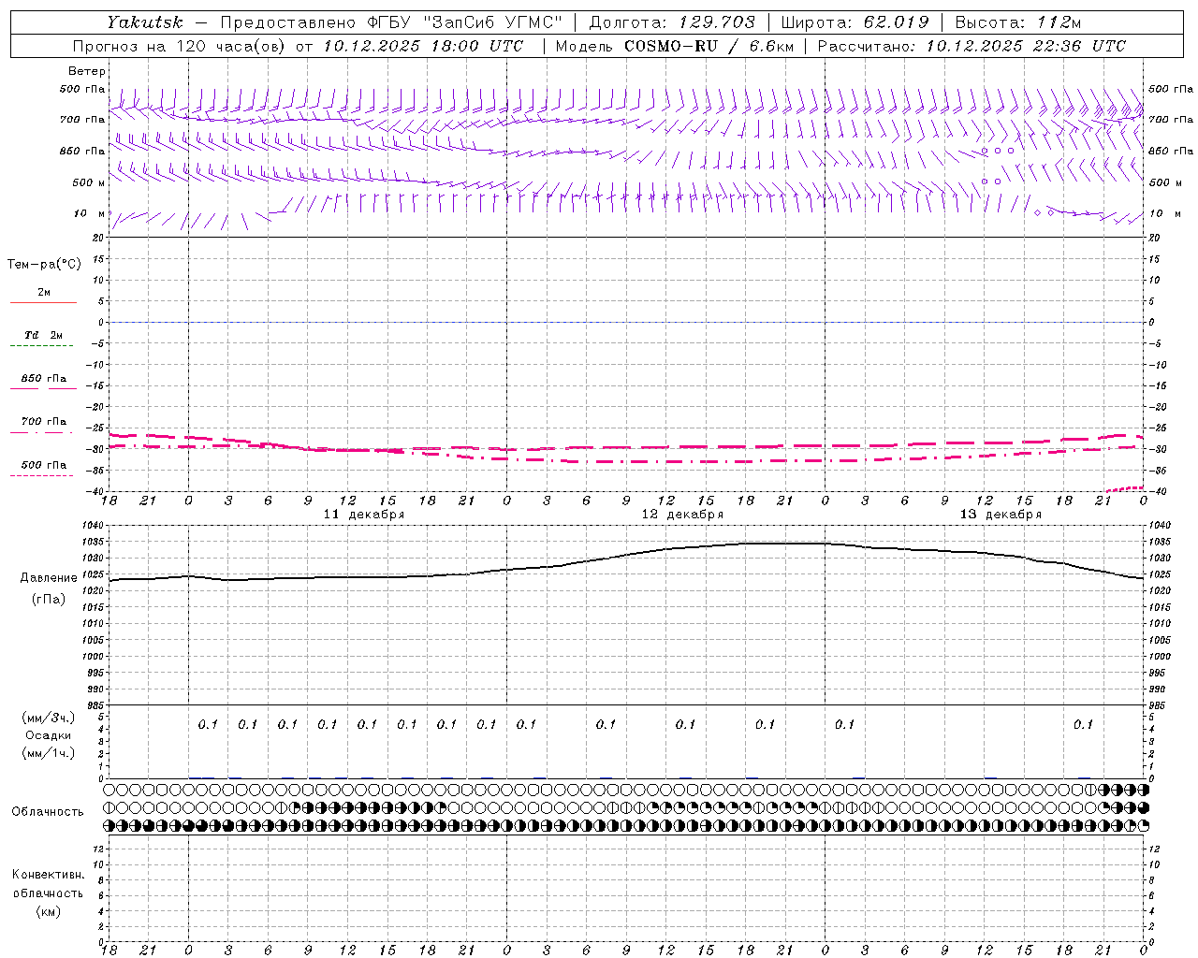Click the '(км)' unit label under convective cloudiness
This screenshot has height=958, width=1198.
point(48,911)
